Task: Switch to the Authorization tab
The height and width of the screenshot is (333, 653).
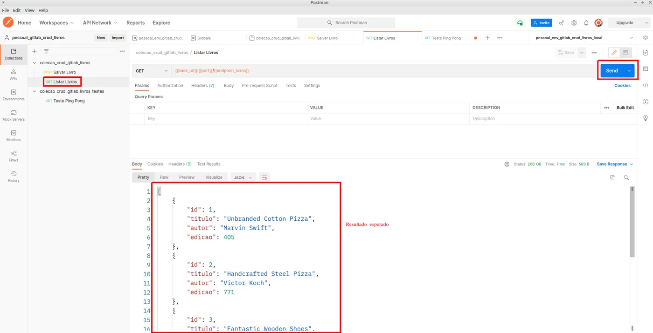Action: pos(170,86)
